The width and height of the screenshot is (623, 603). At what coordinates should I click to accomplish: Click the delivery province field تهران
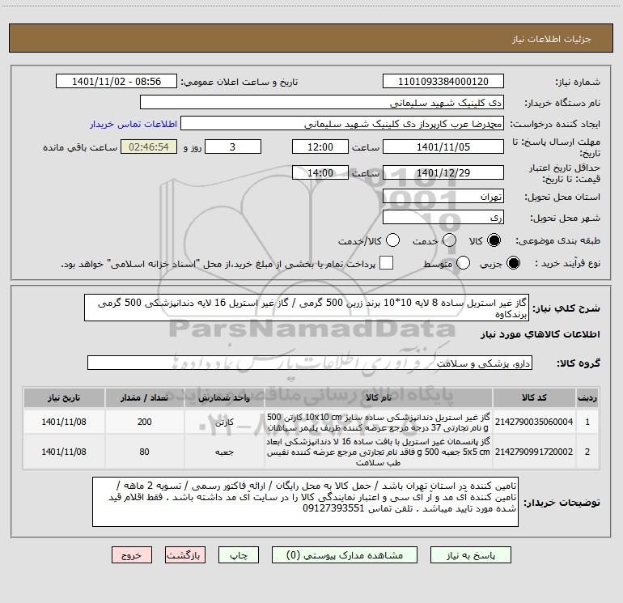[443, 197]
